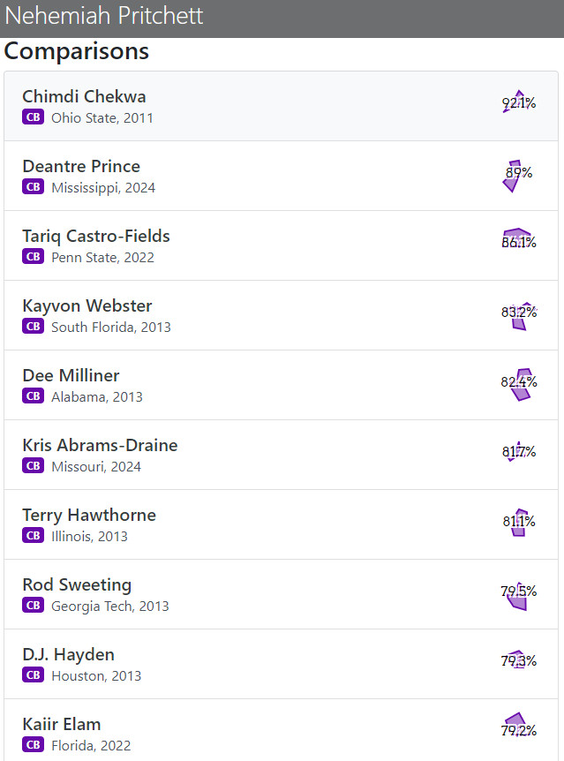Open Kaiir Elam's player entry
This screenshot has width=564, height=761.
[x=281, y=730]
